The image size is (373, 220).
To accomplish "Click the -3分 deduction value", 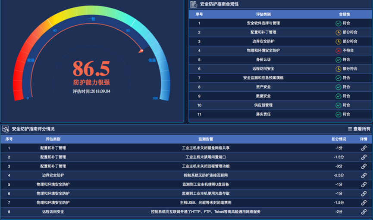I will click(x=339, y=166).
